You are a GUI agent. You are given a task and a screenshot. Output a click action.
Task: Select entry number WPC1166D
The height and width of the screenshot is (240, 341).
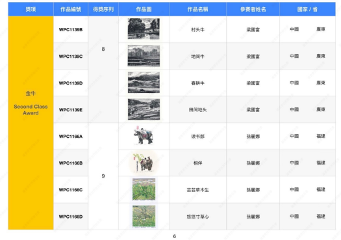click(x=71, y=217)
